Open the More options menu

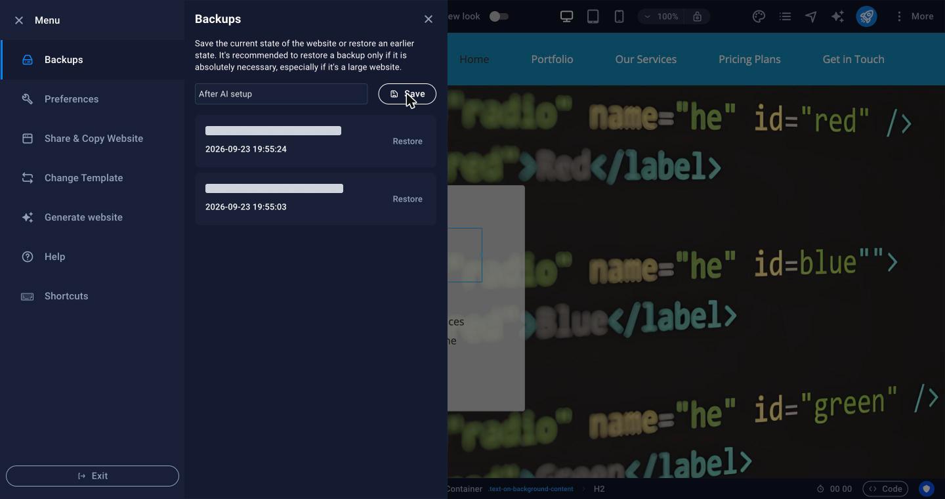[914, 16]
